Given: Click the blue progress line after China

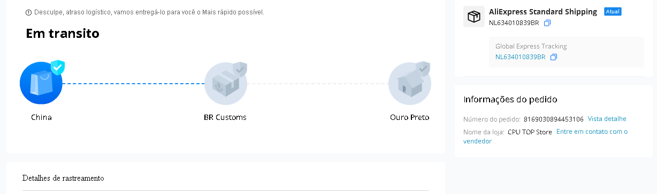Looking at the screenshot, I should pyautogui.click(x=134, y=83).
